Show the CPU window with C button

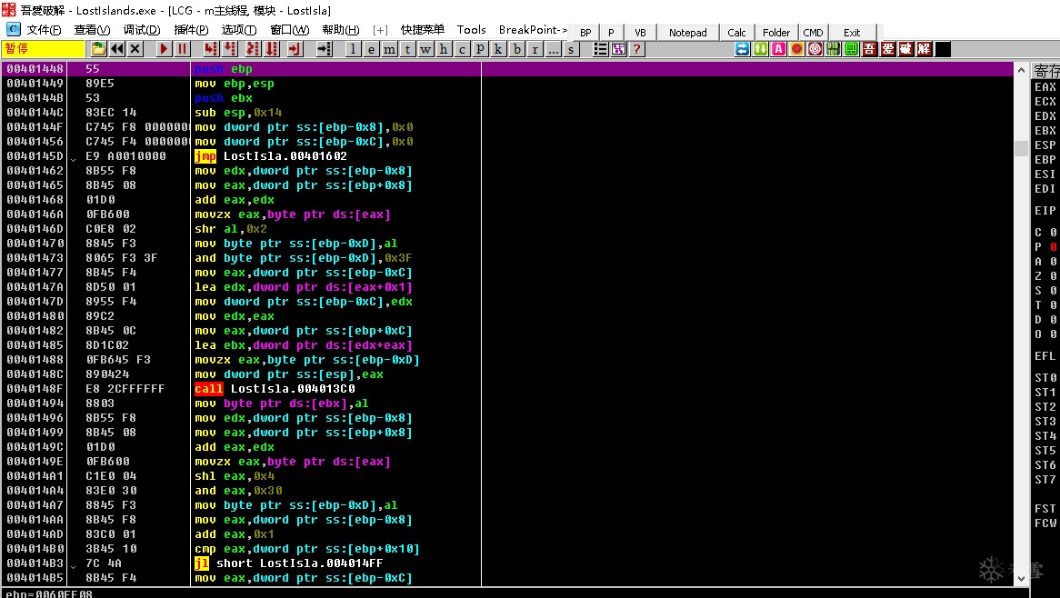tap(462, 49)
